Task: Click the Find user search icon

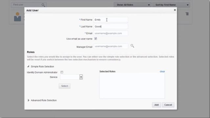Action: point(43,5)
